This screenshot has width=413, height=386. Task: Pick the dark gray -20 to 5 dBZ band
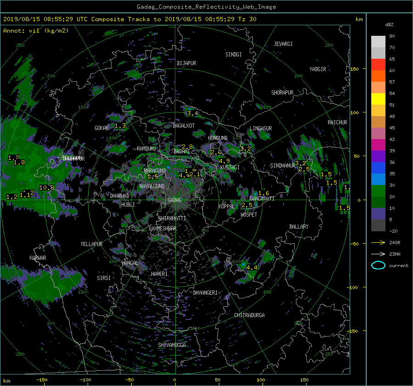coord(378,225)
